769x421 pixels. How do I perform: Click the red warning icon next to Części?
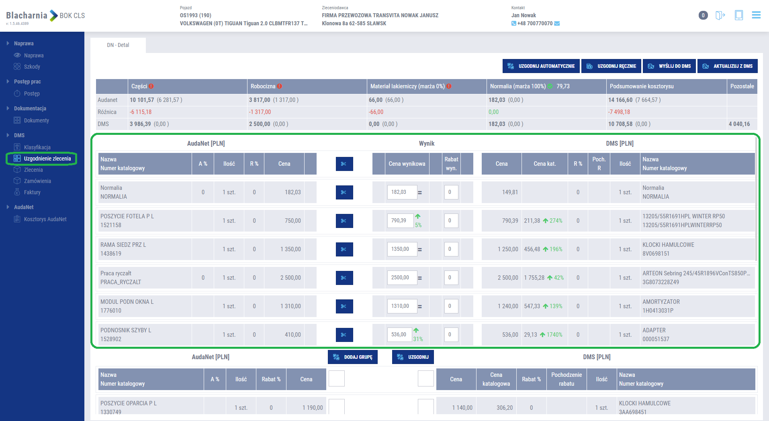[x=151, y=86]
